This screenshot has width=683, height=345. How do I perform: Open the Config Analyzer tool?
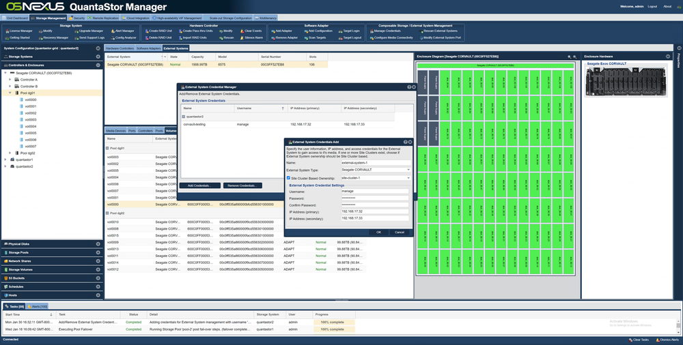(x=123, y=38)
